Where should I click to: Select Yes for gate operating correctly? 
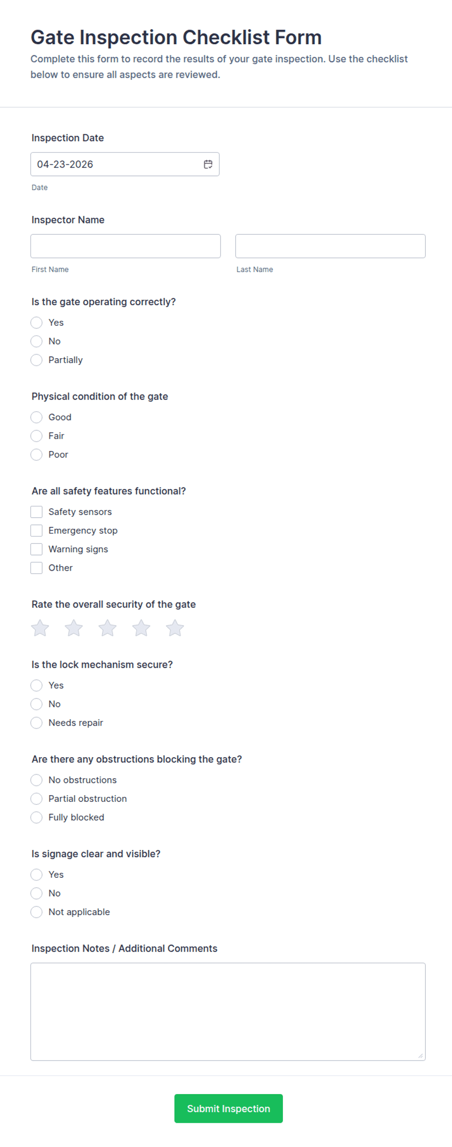tap(36, 322)
